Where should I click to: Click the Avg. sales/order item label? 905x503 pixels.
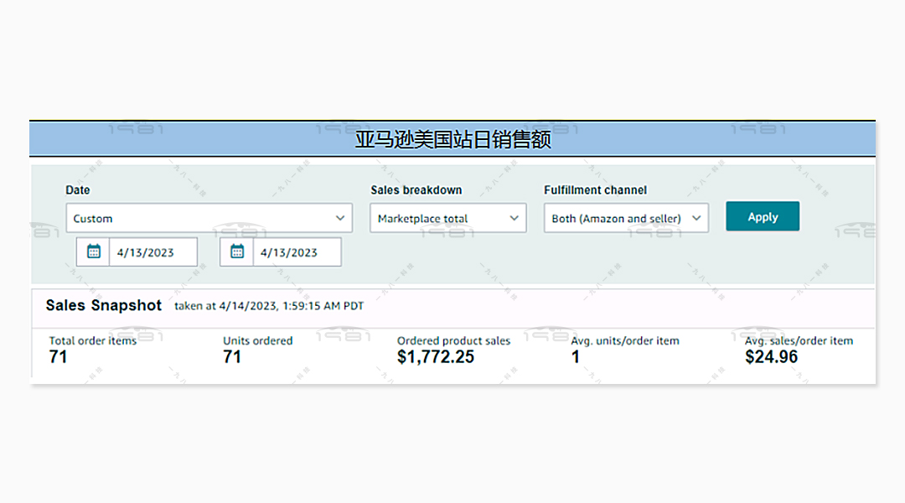pos(799,340)
